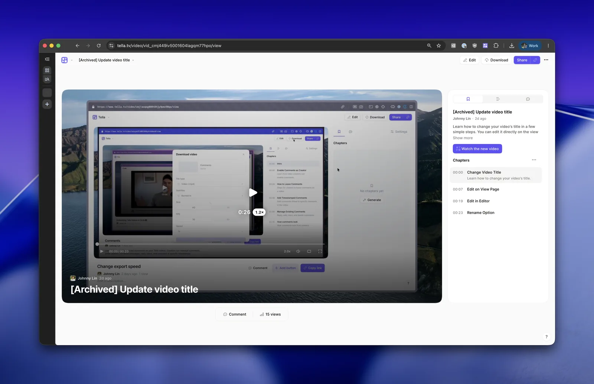Open the three-dot menu beside Share

point(546,60)
